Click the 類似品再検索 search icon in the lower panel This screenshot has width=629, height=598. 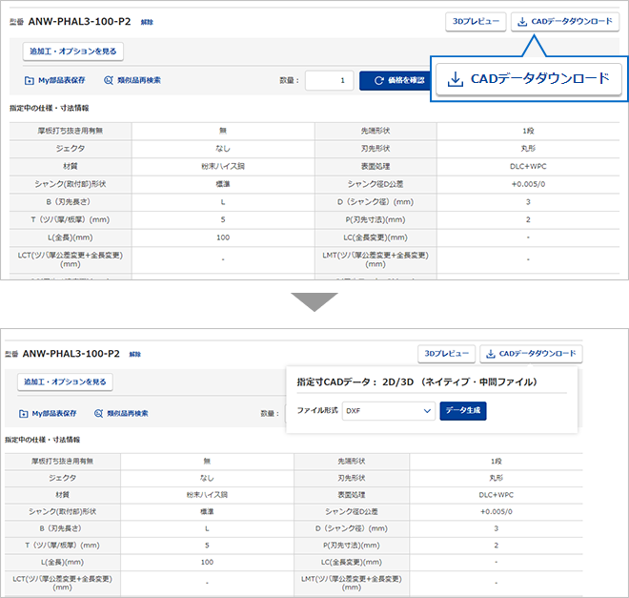tap(98, 413)
